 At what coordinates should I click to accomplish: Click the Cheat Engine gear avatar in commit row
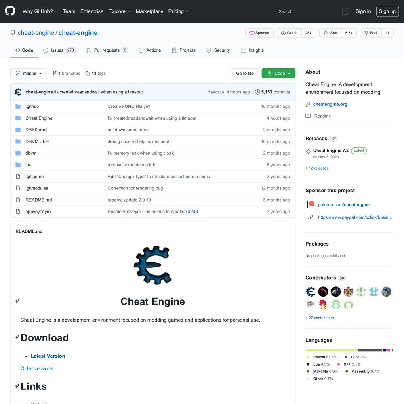click(x=18, y=92)
